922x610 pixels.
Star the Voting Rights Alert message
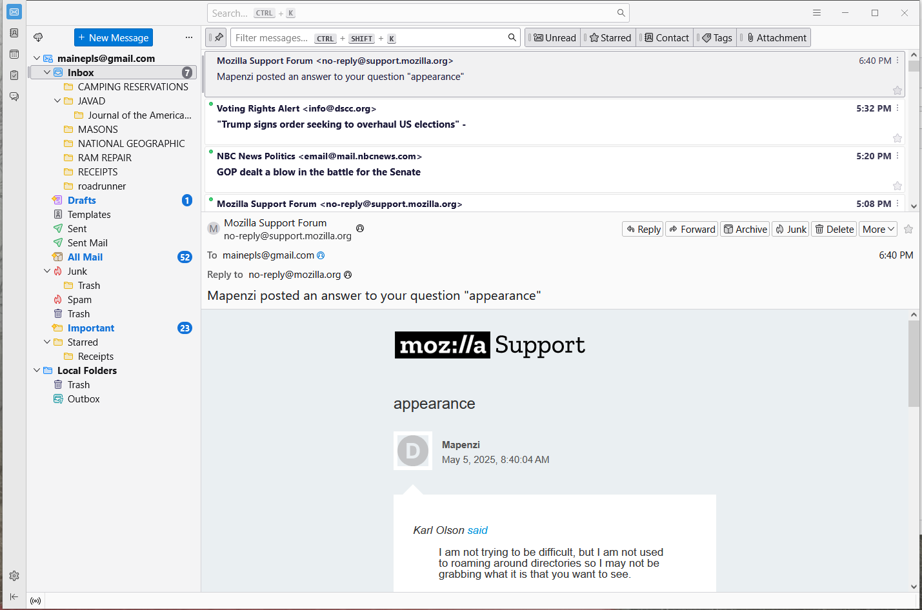(x=897, y=138)
